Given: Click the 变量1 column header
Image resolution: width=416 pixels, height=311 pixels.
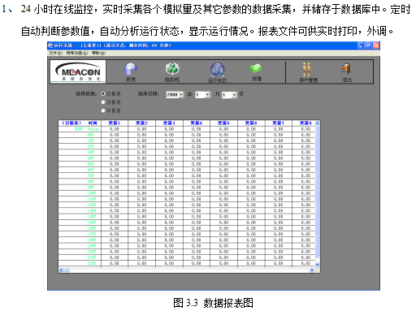Looking at the screenshot, I should [115, 123].
